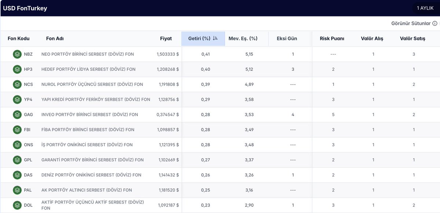
Task: Click the Mev. Eş. value 5,15
Action: 249,54
